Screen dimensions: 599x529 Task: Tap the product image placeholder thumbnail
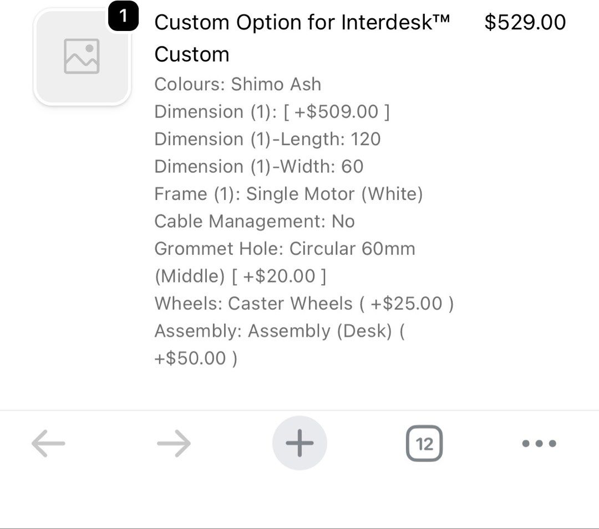tap(82, 57)
